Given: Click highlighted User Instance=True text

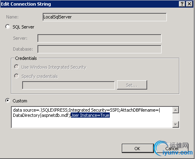Looking at the screenshot, I should [90, 115].
